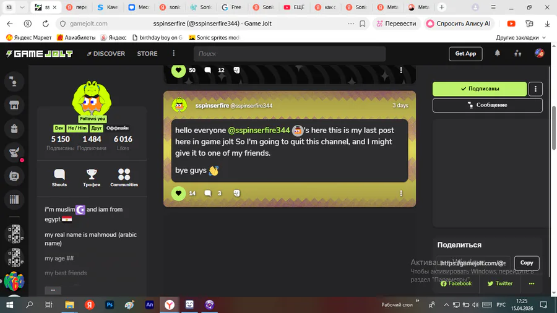This screenshot has width=557, height=313.
Task: Click the Сообщение message button
Action: pos(488,105)
